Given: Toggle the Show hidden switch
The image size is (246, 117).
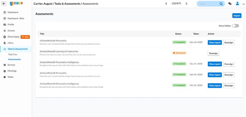Looking at the screenshot, I should click(236, 26).
